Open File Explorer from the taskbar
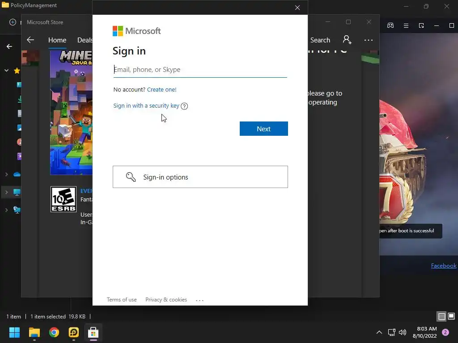The width and height of the screenshot is (458, 343). click(34, 332)
